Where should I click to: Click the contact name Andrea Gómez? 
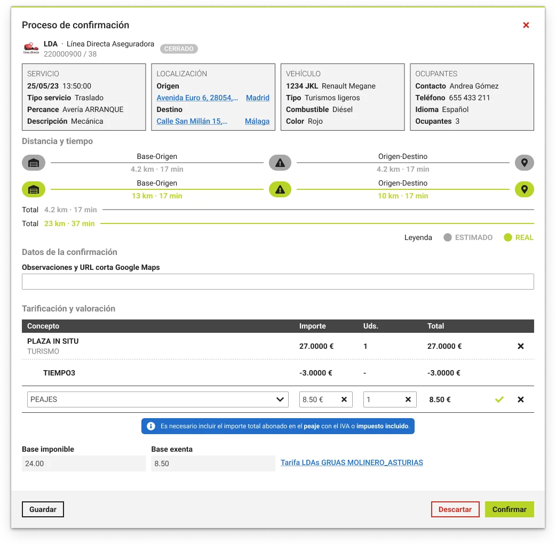[474, 86]
